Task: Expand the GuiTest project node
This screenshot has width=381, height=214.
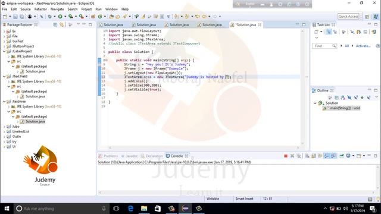Action: (4, 41)
